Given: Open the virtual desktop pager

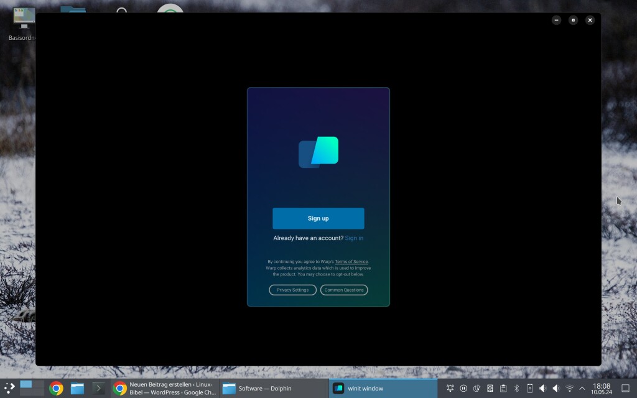Looking at the screenshot, I should coord(32,388).
